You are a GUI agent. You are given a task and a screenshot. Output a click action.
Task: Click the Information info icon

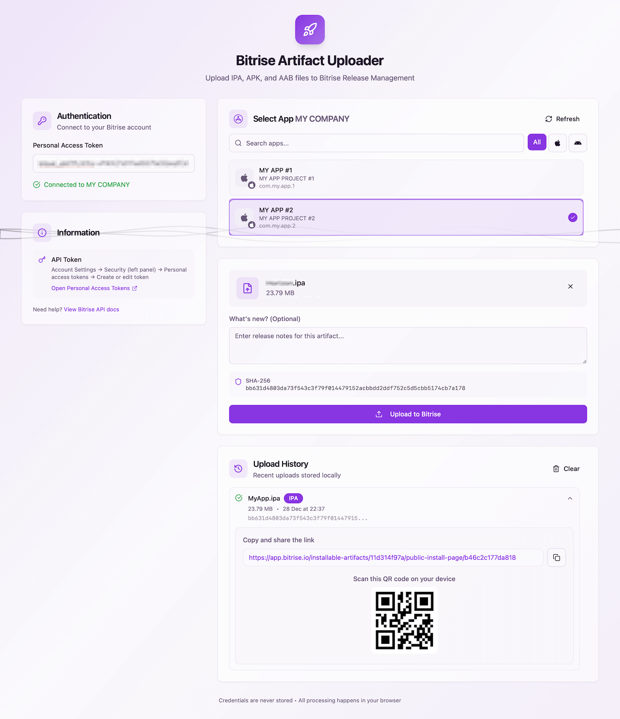tap(42, 232)
